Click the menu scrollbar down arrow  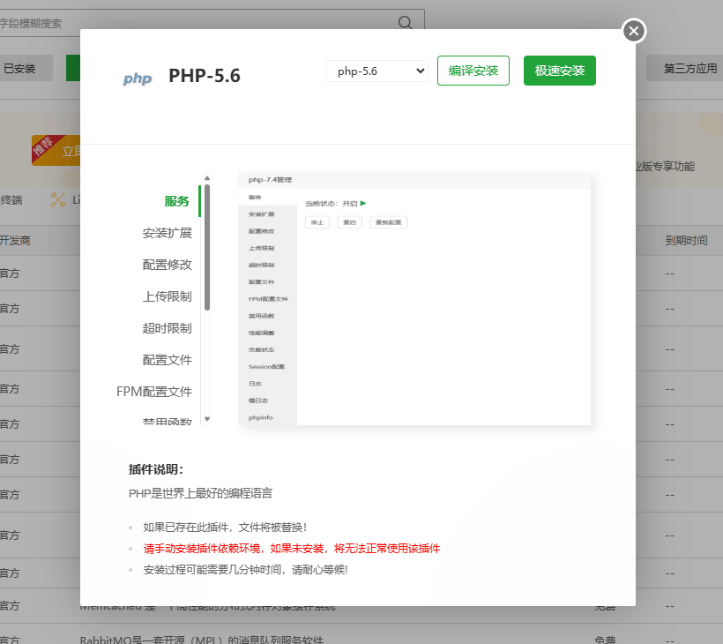(207, 419)
